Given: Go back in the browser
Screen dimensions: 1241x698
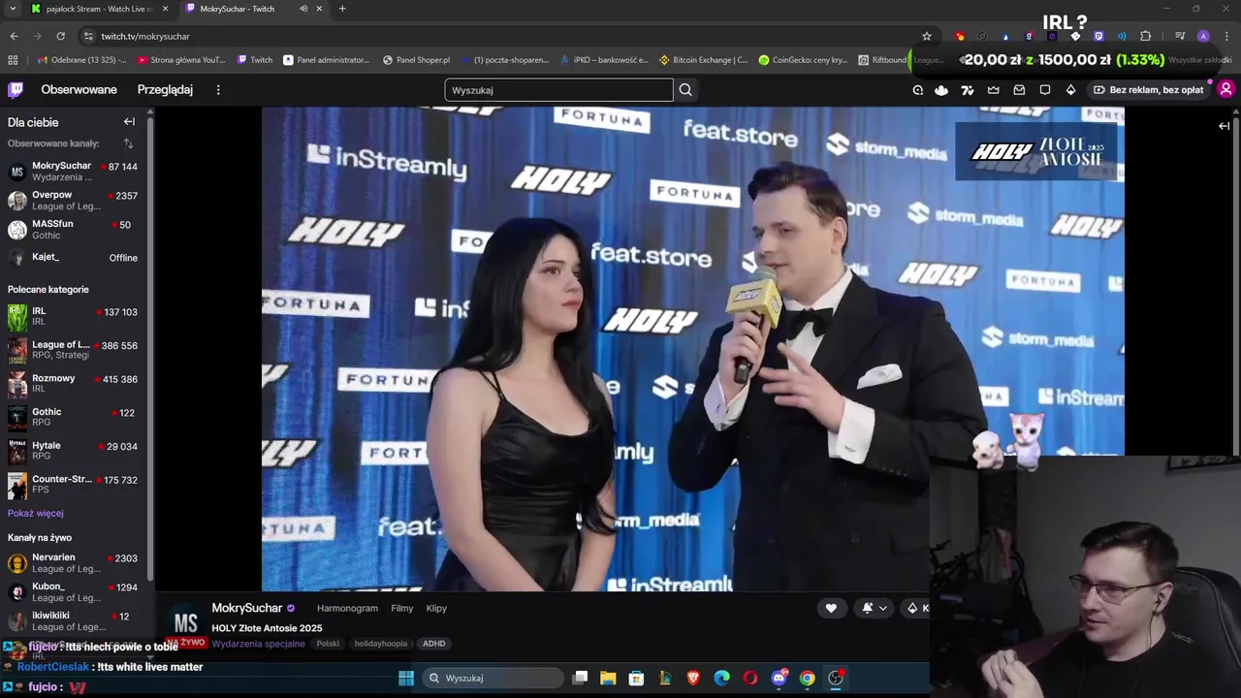Looking at the screenshot, I should (14, 36).
